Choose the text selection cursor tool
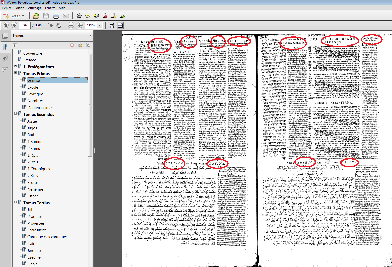This screenshot has height=267, width=392. coord(50,25)
